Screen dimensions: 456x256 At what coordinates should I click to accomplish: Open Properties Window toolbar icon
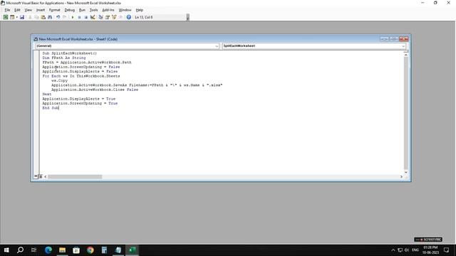click(108, 17)
